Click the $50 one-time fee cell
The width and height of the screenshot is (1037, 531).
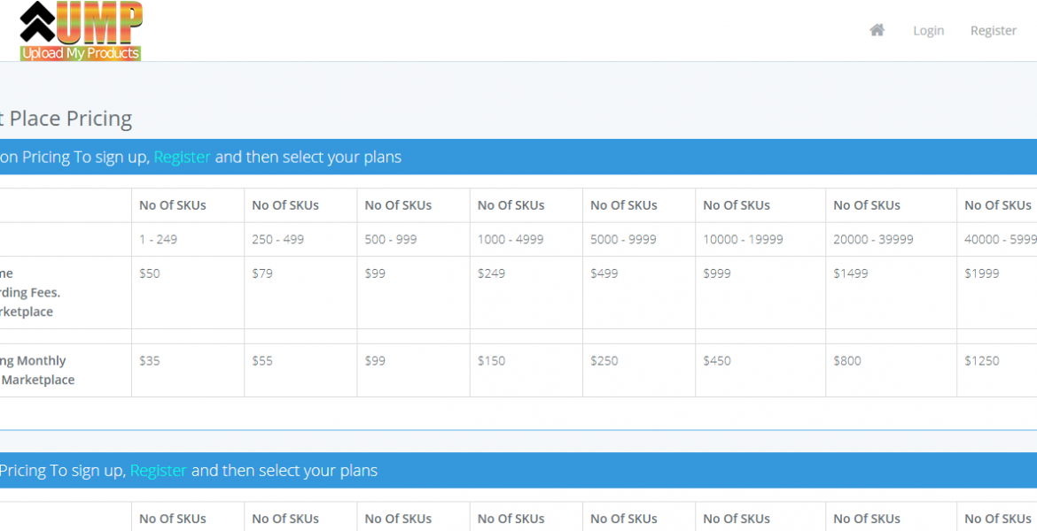150,273
